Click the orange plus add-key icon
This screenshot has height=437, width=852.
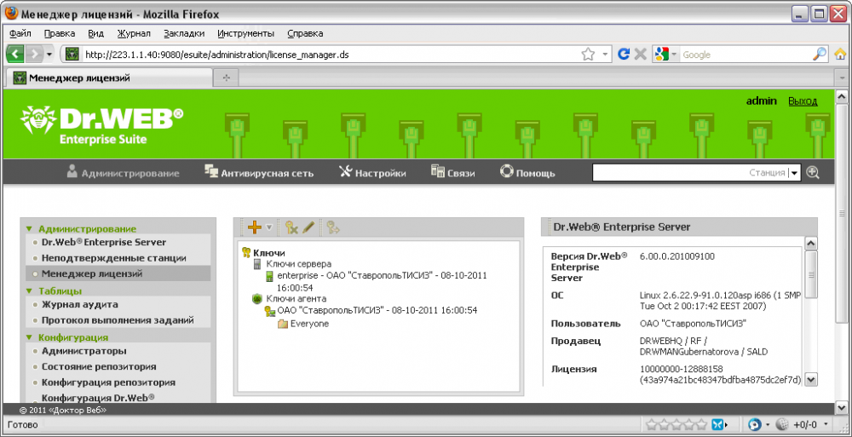click(x=254, y=227)
